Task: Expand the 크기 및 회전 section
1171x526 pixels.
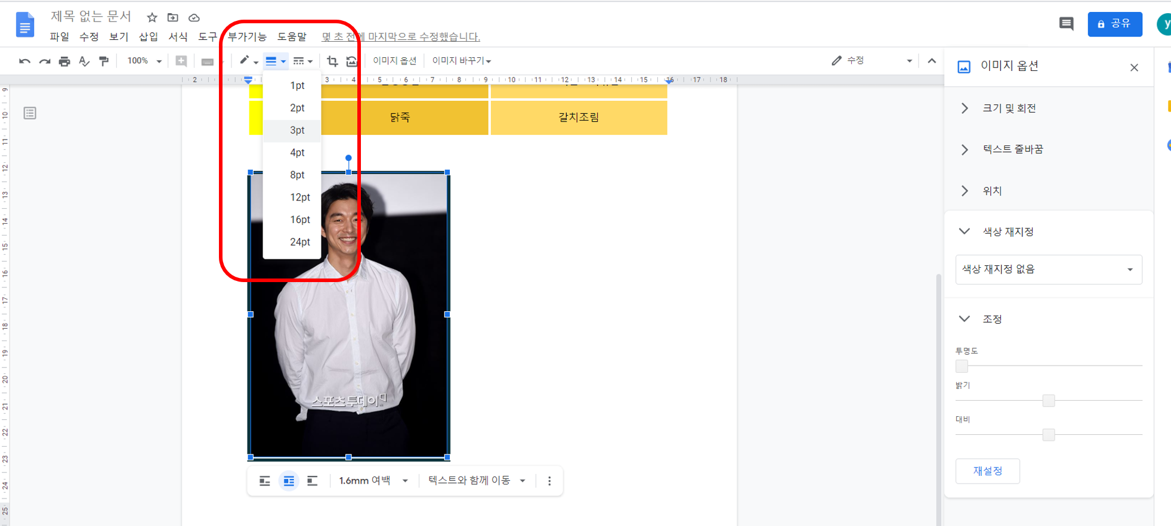Action: (x=1049, y=108)
